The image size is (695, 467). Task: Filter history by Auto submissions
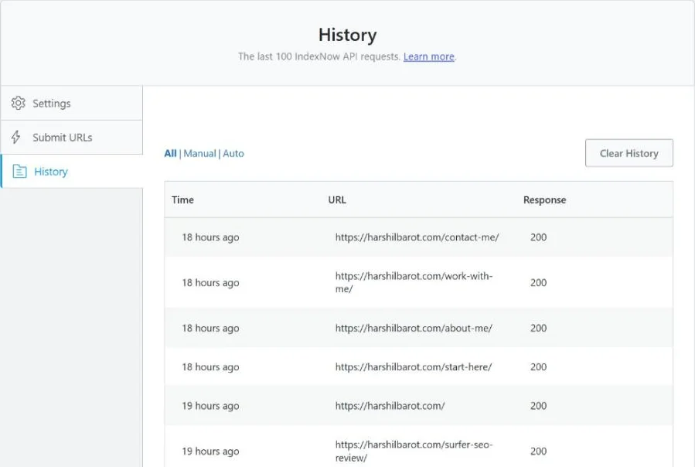click(233, 153)
